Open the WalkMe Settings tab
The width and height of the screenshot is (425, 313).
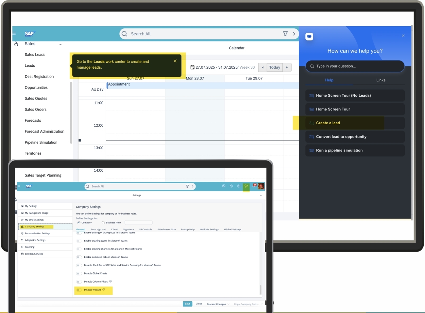pyautogui.click(x=209, y=230)
